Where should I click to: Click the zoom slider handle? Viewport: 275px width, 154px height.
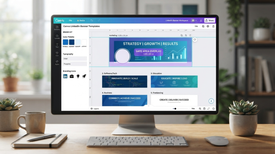[x=175, y=109]
